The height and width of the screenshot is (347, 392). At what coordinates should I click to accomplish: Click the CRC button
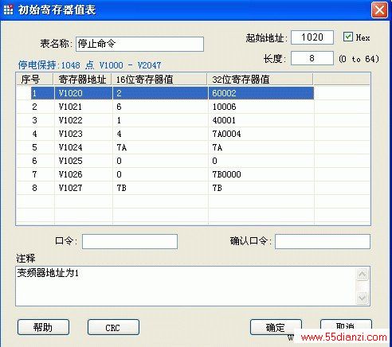(x=113, y=327)
